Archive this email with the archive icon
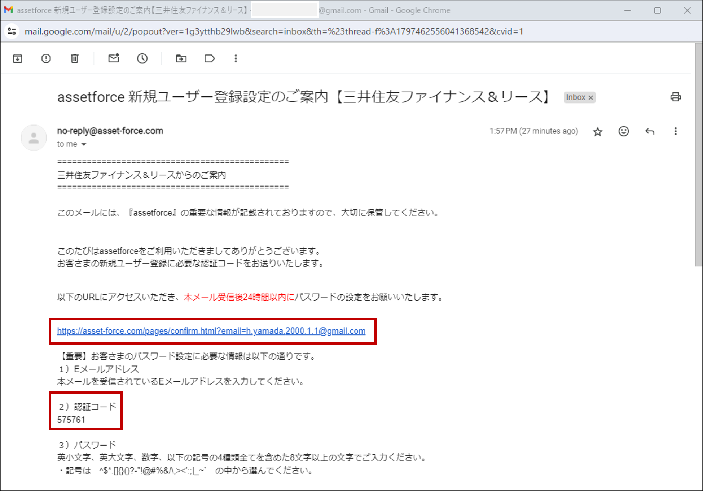Image resolution: width=703 pixels, height=491 pixels. 18,58
